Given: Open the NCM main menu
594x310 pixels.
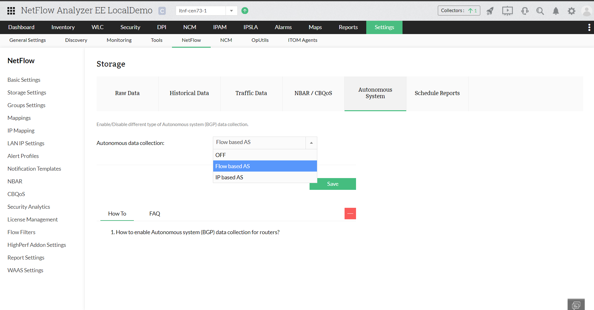Looking at the screenshot, I should 190,27.
